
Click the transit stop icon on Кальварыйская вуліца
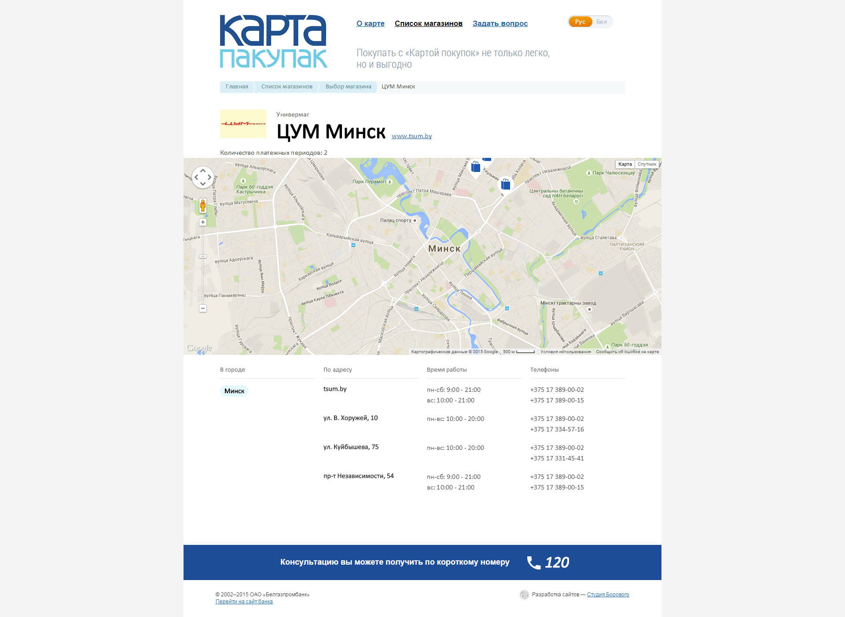click(x=353, y=245)
